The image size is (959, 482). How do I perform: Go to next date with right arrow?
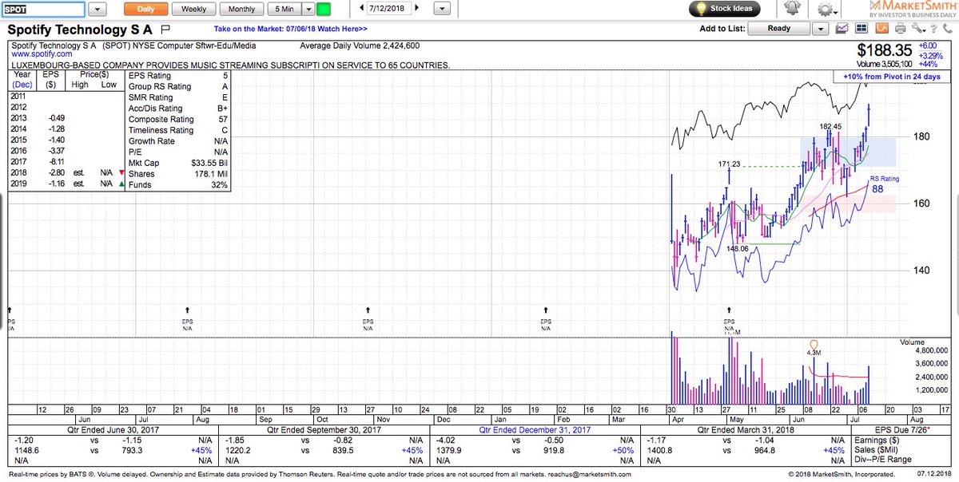(416, 9)
